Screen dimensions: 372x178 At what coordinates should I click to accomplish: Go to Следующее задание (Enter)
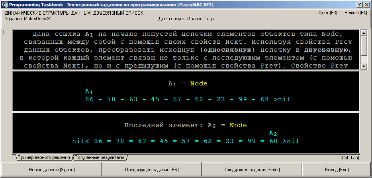[x=252, y=170]
